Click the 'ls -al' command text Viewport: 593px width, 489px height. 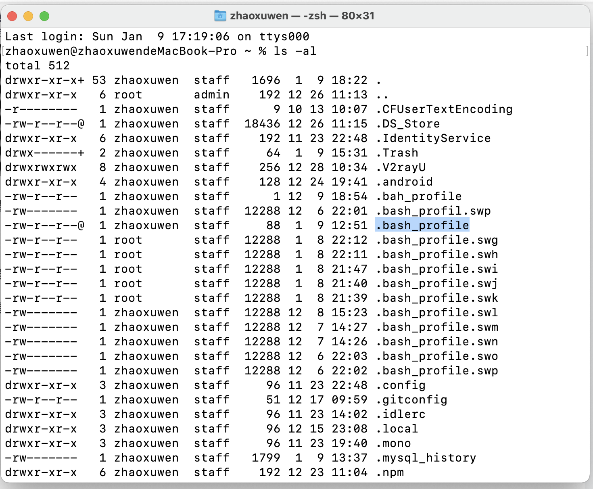(295, 51)
